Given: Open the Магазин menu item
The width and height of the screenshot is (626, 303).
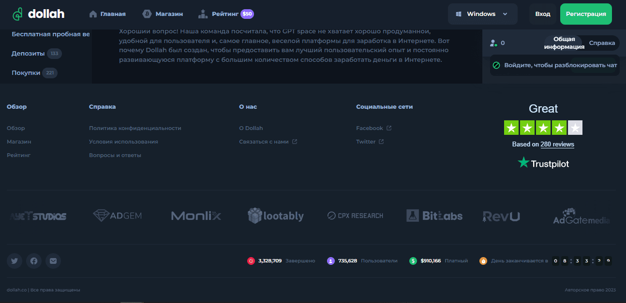Looking at the screenshot, I should point(163,14).
